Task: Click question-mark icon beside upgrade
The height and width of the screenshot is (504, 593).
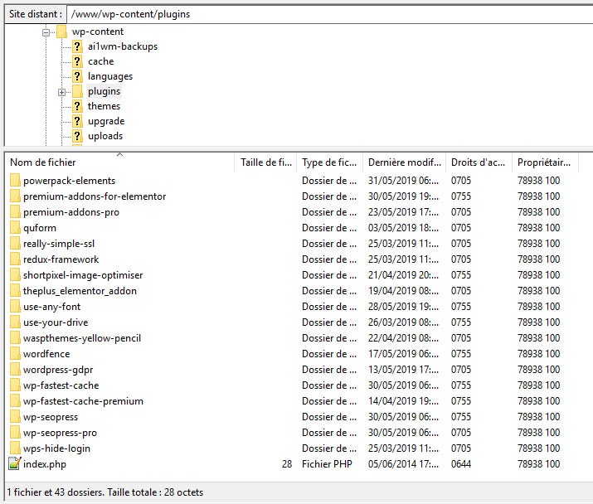Action: click(x=77, y=121)
